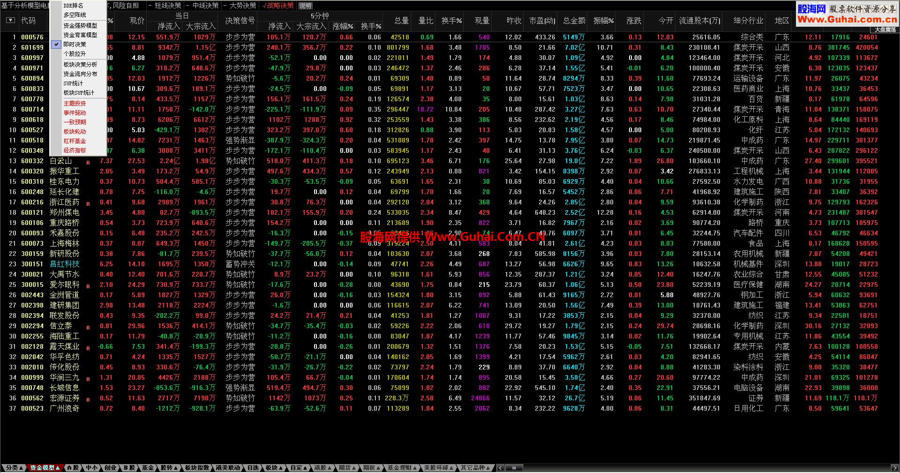Expand the 其它品种 bottom tab menu
This screenshot has width=900, height=473.
(x=475, y=468)
